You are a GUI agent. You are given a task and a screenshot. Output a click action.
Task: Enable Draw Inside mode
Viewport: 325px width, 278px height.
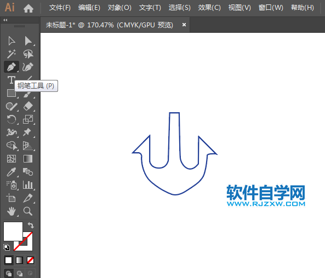tap(30, 273)
